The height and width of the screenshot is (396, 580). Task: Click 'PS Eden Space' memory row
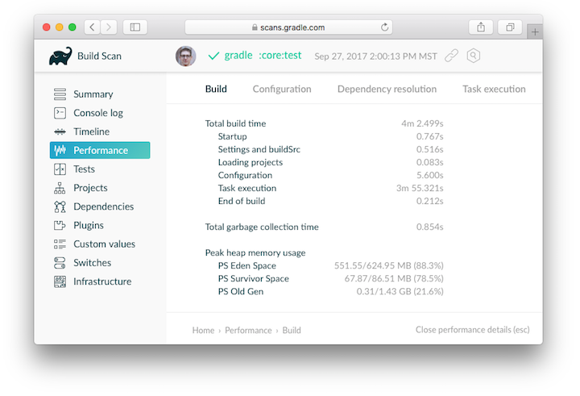tap(330, 265)
